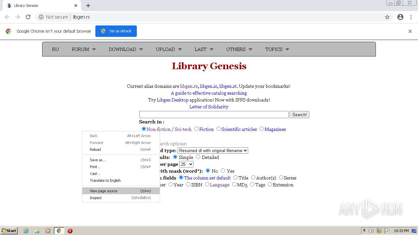Click Set as default button
Viewport: 418px width, 235px height.
coord(116,31)
